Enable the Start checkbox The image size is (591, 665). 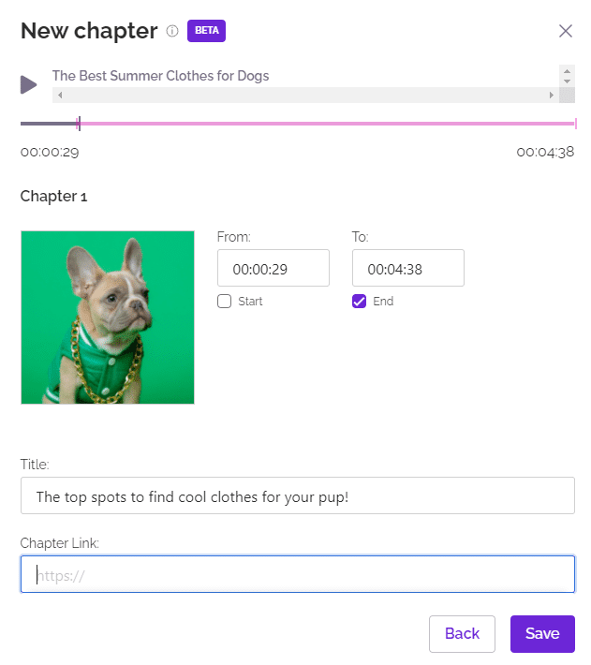tap(224, 302)
